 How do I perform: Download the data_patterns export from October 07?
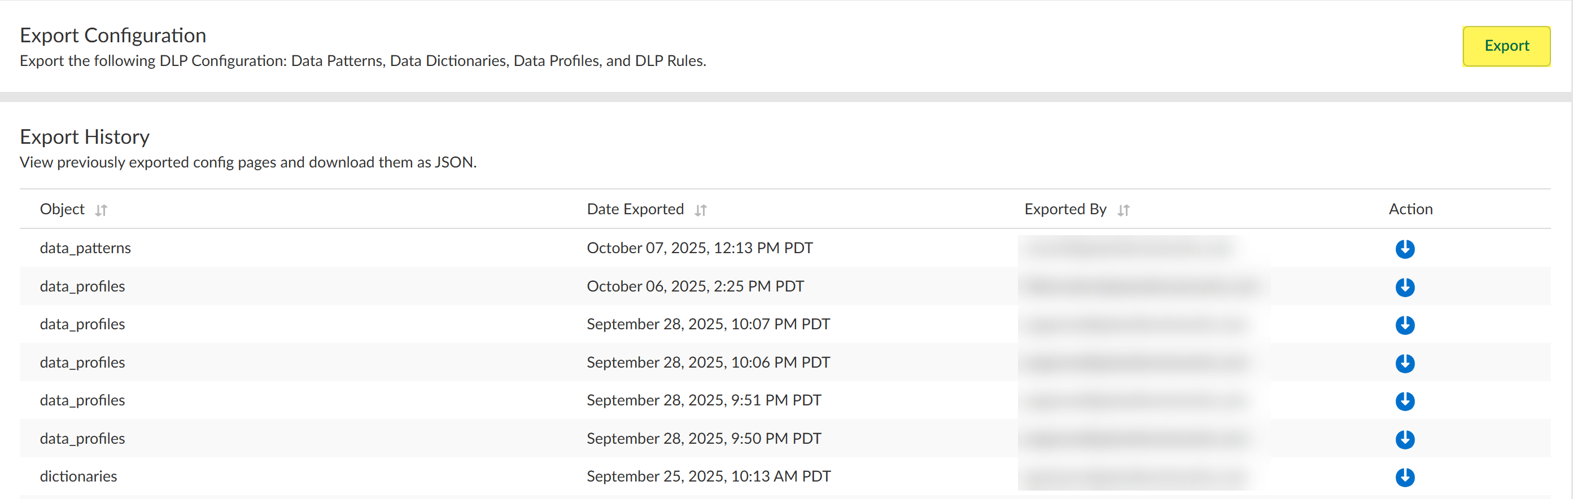click(1405, 249)
